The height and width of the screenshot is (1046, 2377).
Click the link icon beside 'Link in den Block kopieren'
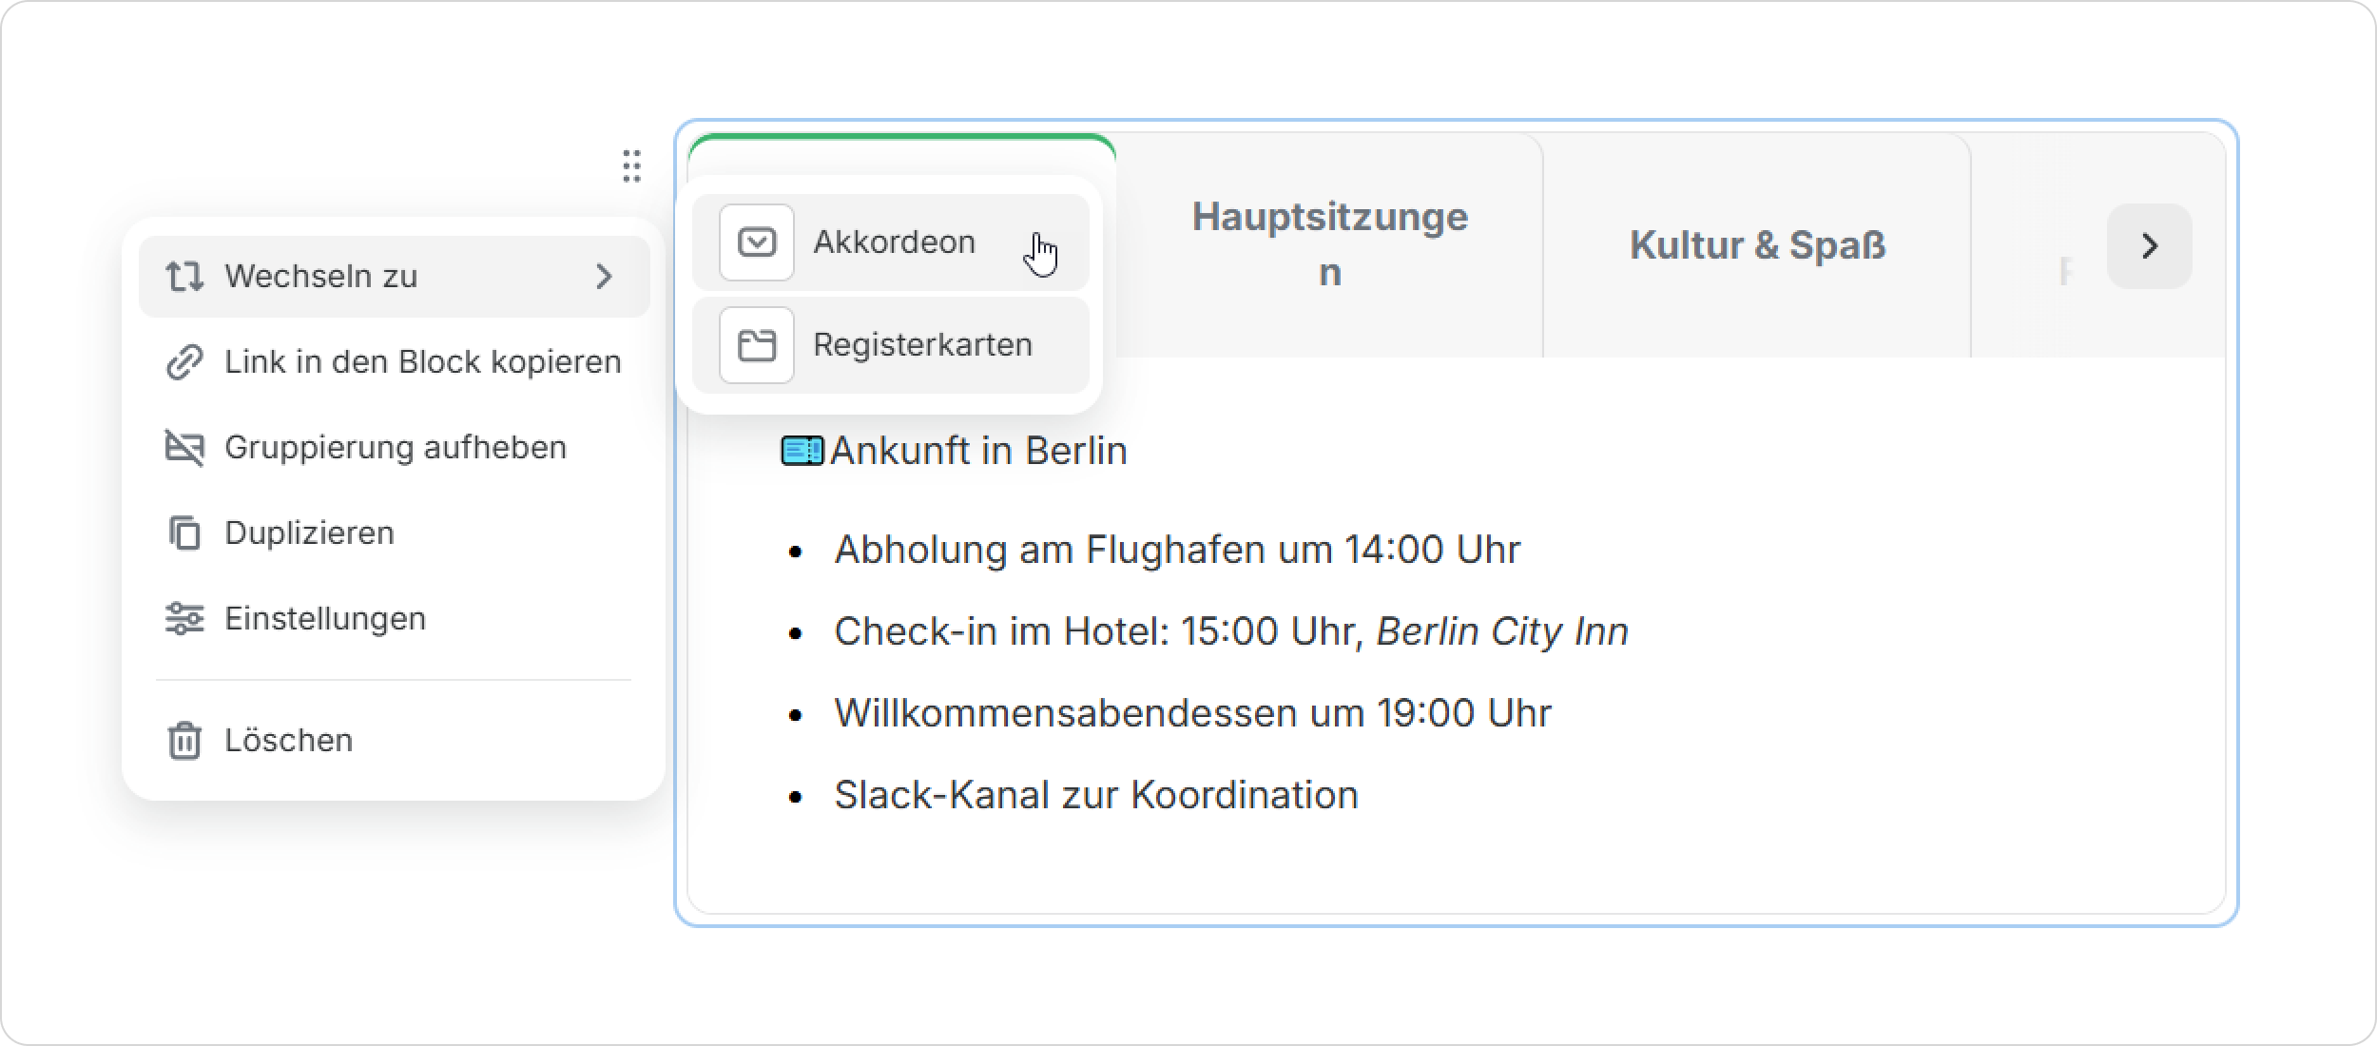tap(184, 362)
